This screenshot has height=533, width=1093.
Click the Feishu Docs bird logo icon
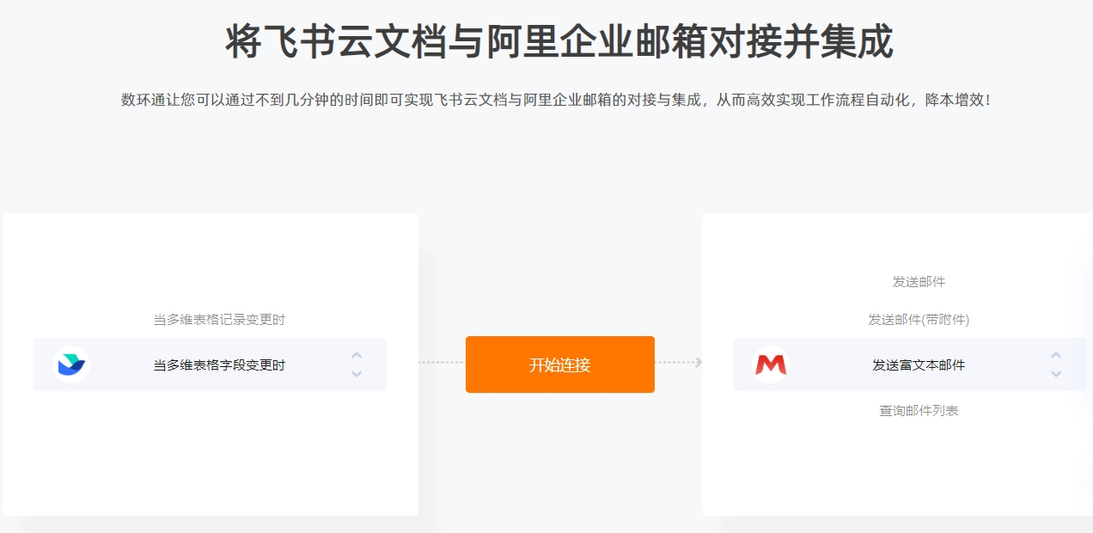[70, 365]
